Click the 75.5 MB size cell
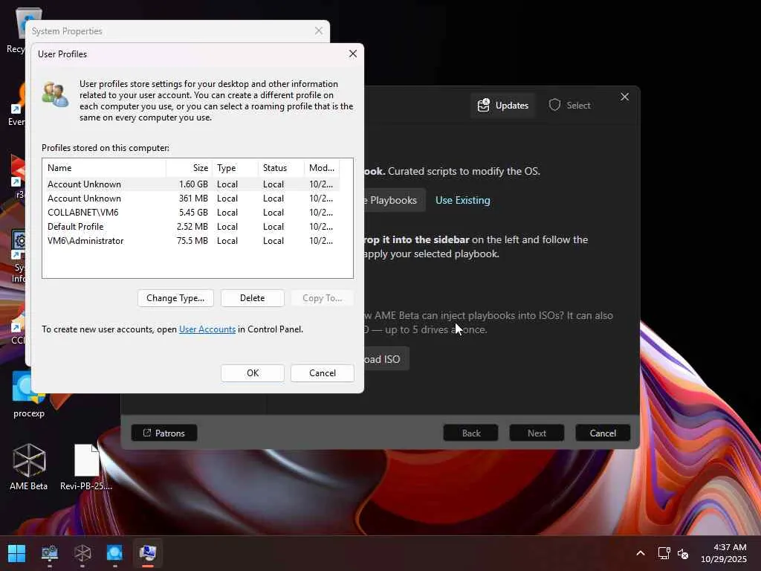Viewport: 761px width, 571px height. (192, 240)
